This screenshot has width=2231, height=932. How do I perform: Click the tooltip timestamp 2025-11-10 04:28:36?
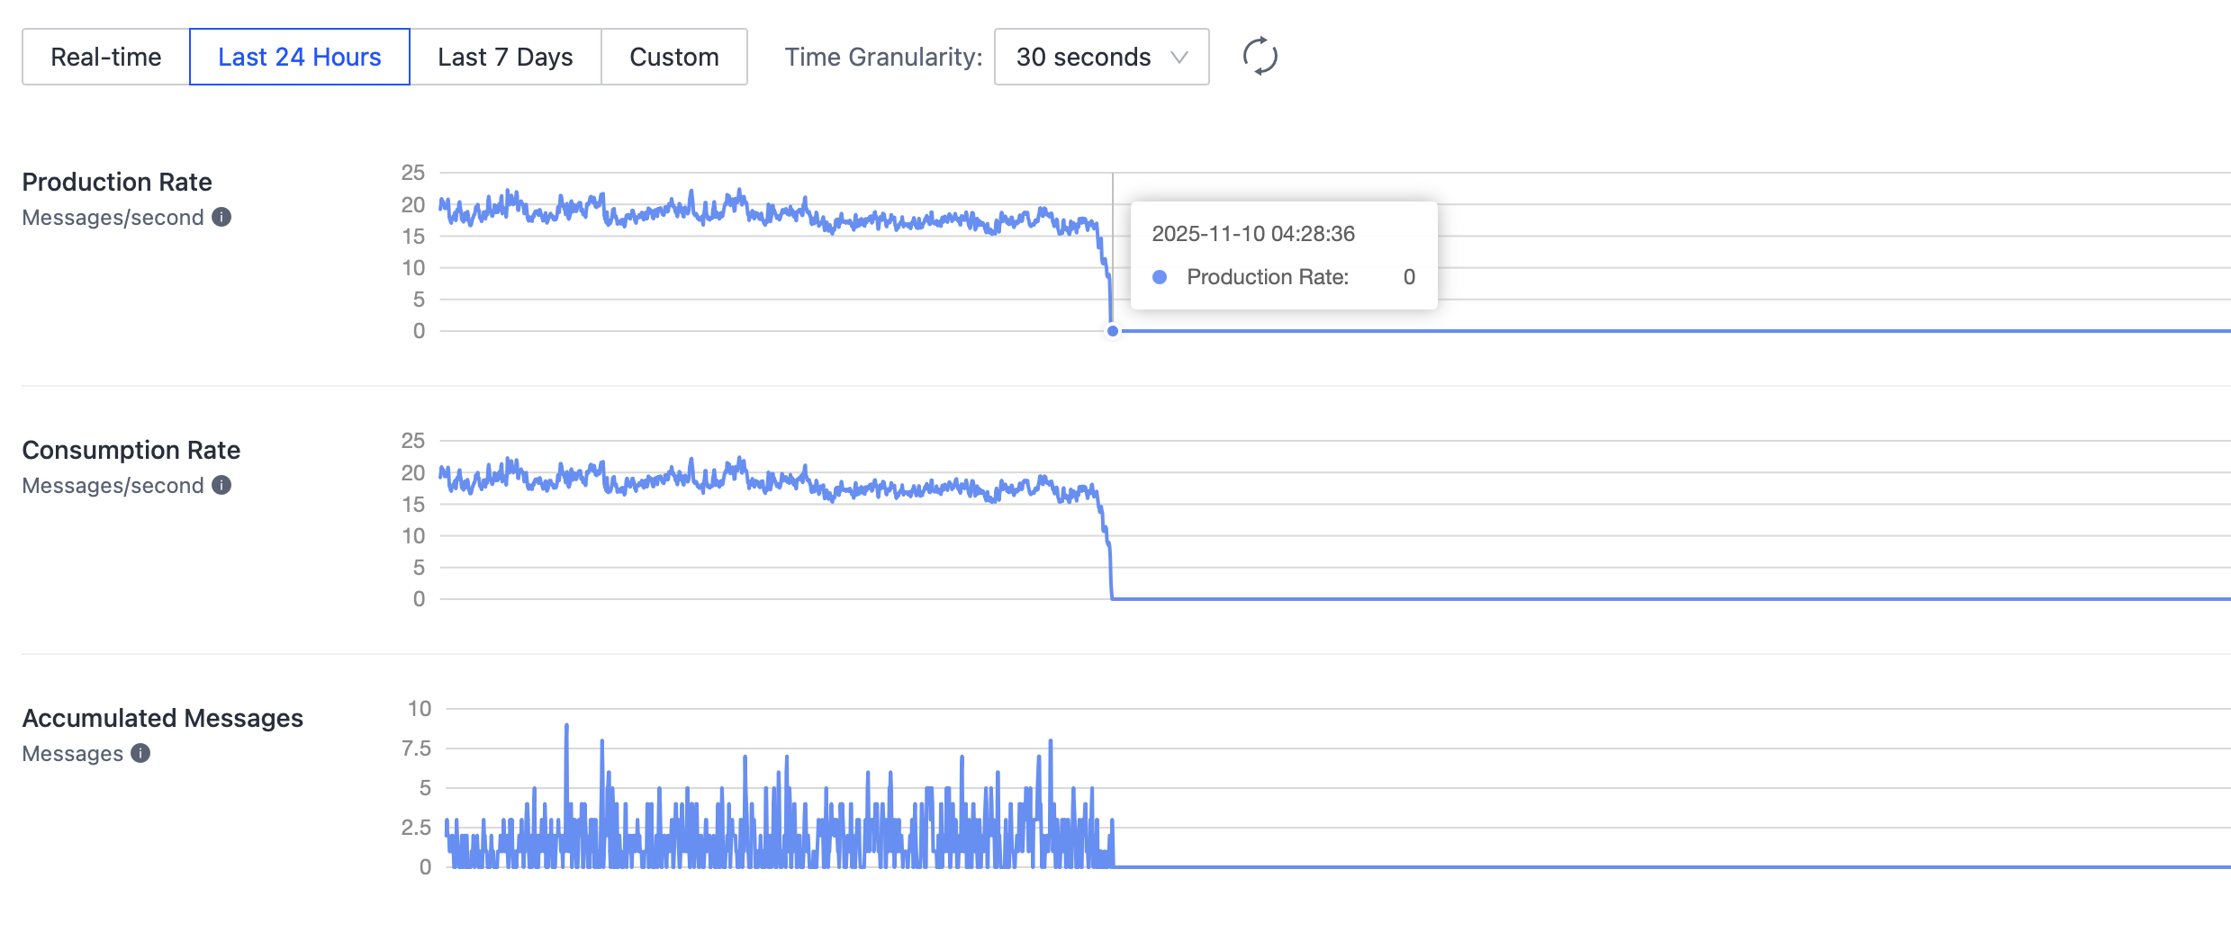(x=1253, y=234)
